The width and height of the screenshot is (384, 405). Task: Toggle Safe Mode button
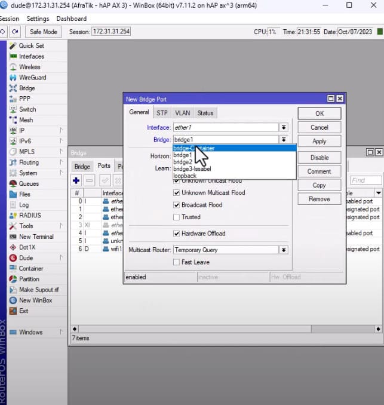pos(44,32)
